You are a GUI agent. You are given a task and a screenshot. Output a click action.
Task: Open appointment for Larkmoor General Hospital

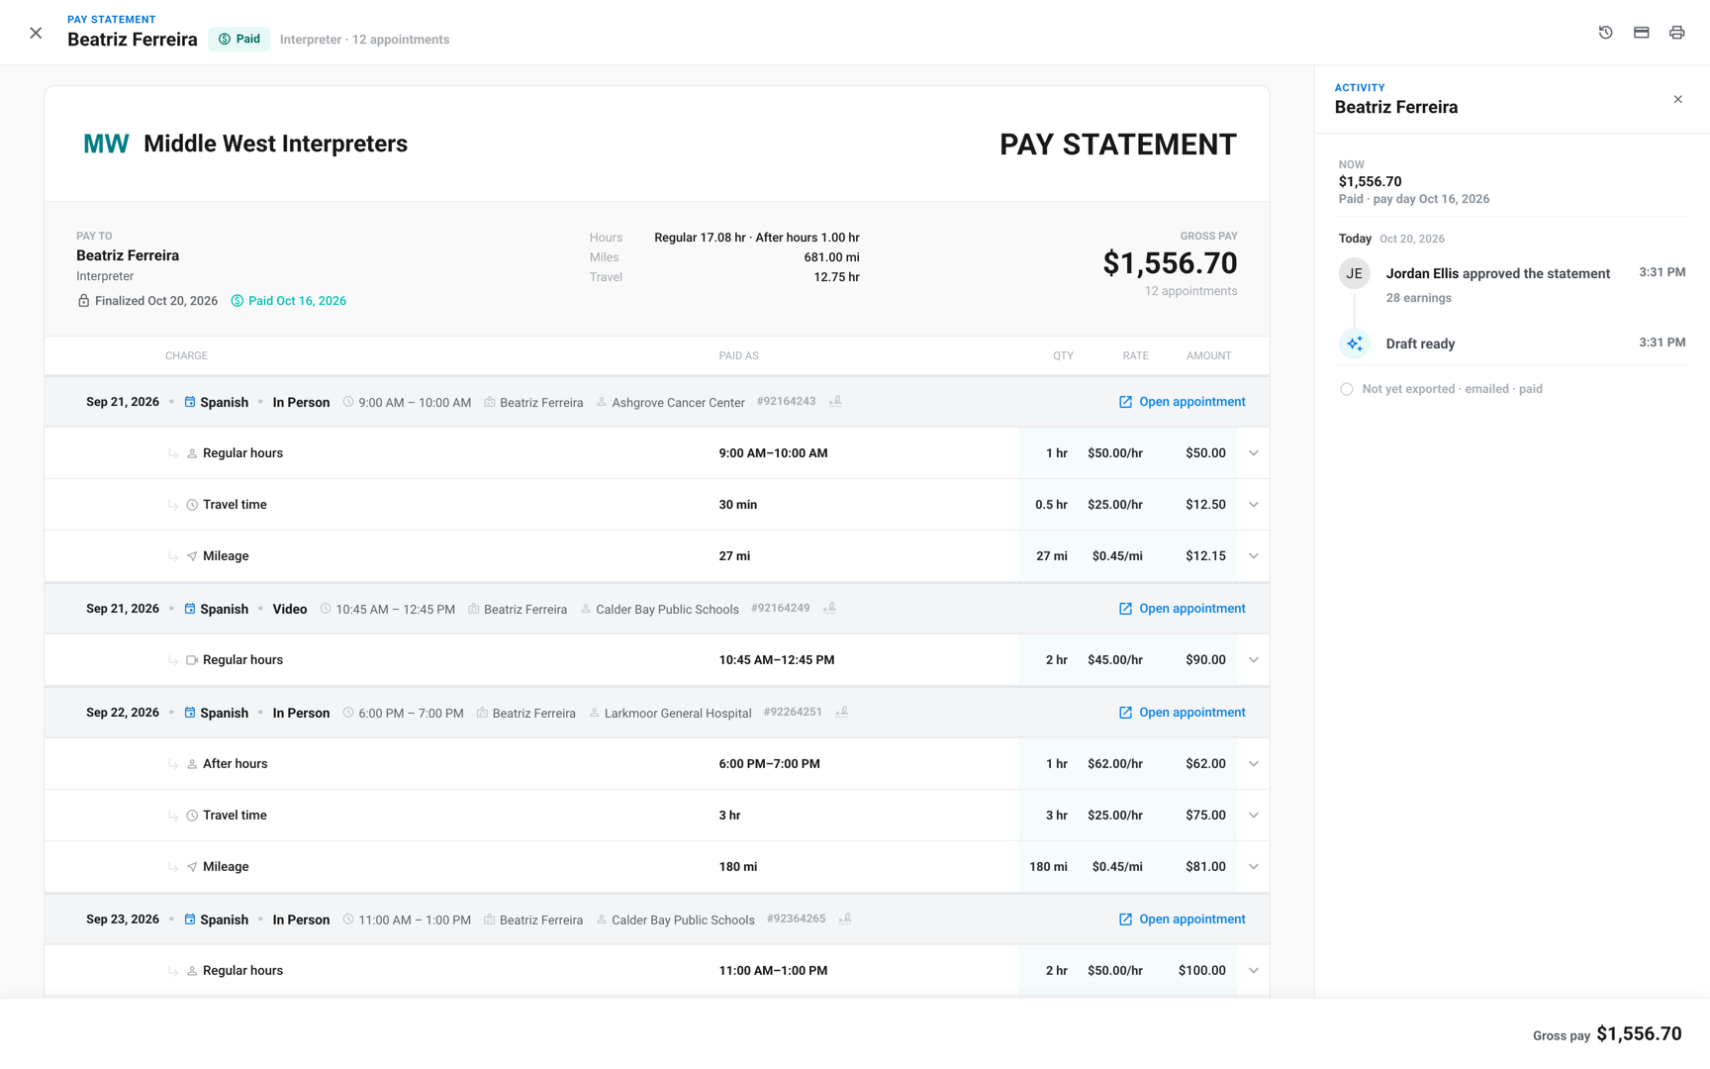[x=1182, y=713]
